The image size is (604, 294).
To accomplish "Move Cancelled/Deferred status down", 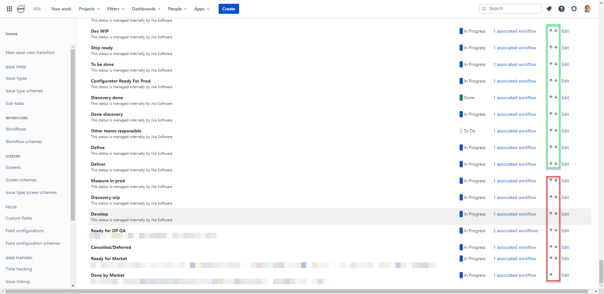I will 556,247.
